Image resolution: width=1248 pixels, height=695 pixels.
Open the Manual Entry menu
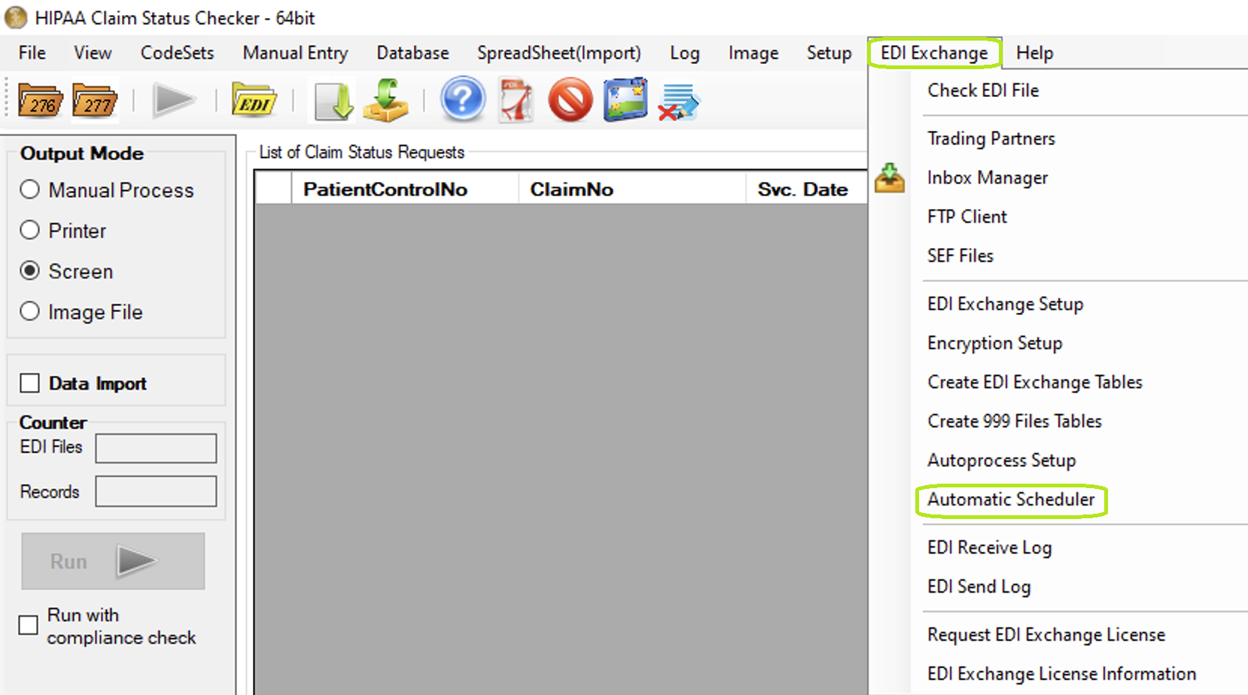tap(295, 53)
